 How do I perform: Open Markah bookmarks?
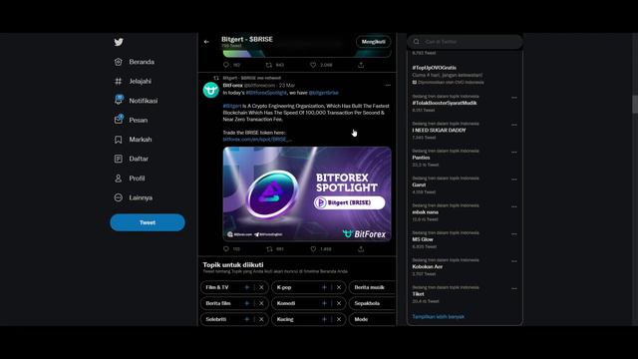coord(133,140)
